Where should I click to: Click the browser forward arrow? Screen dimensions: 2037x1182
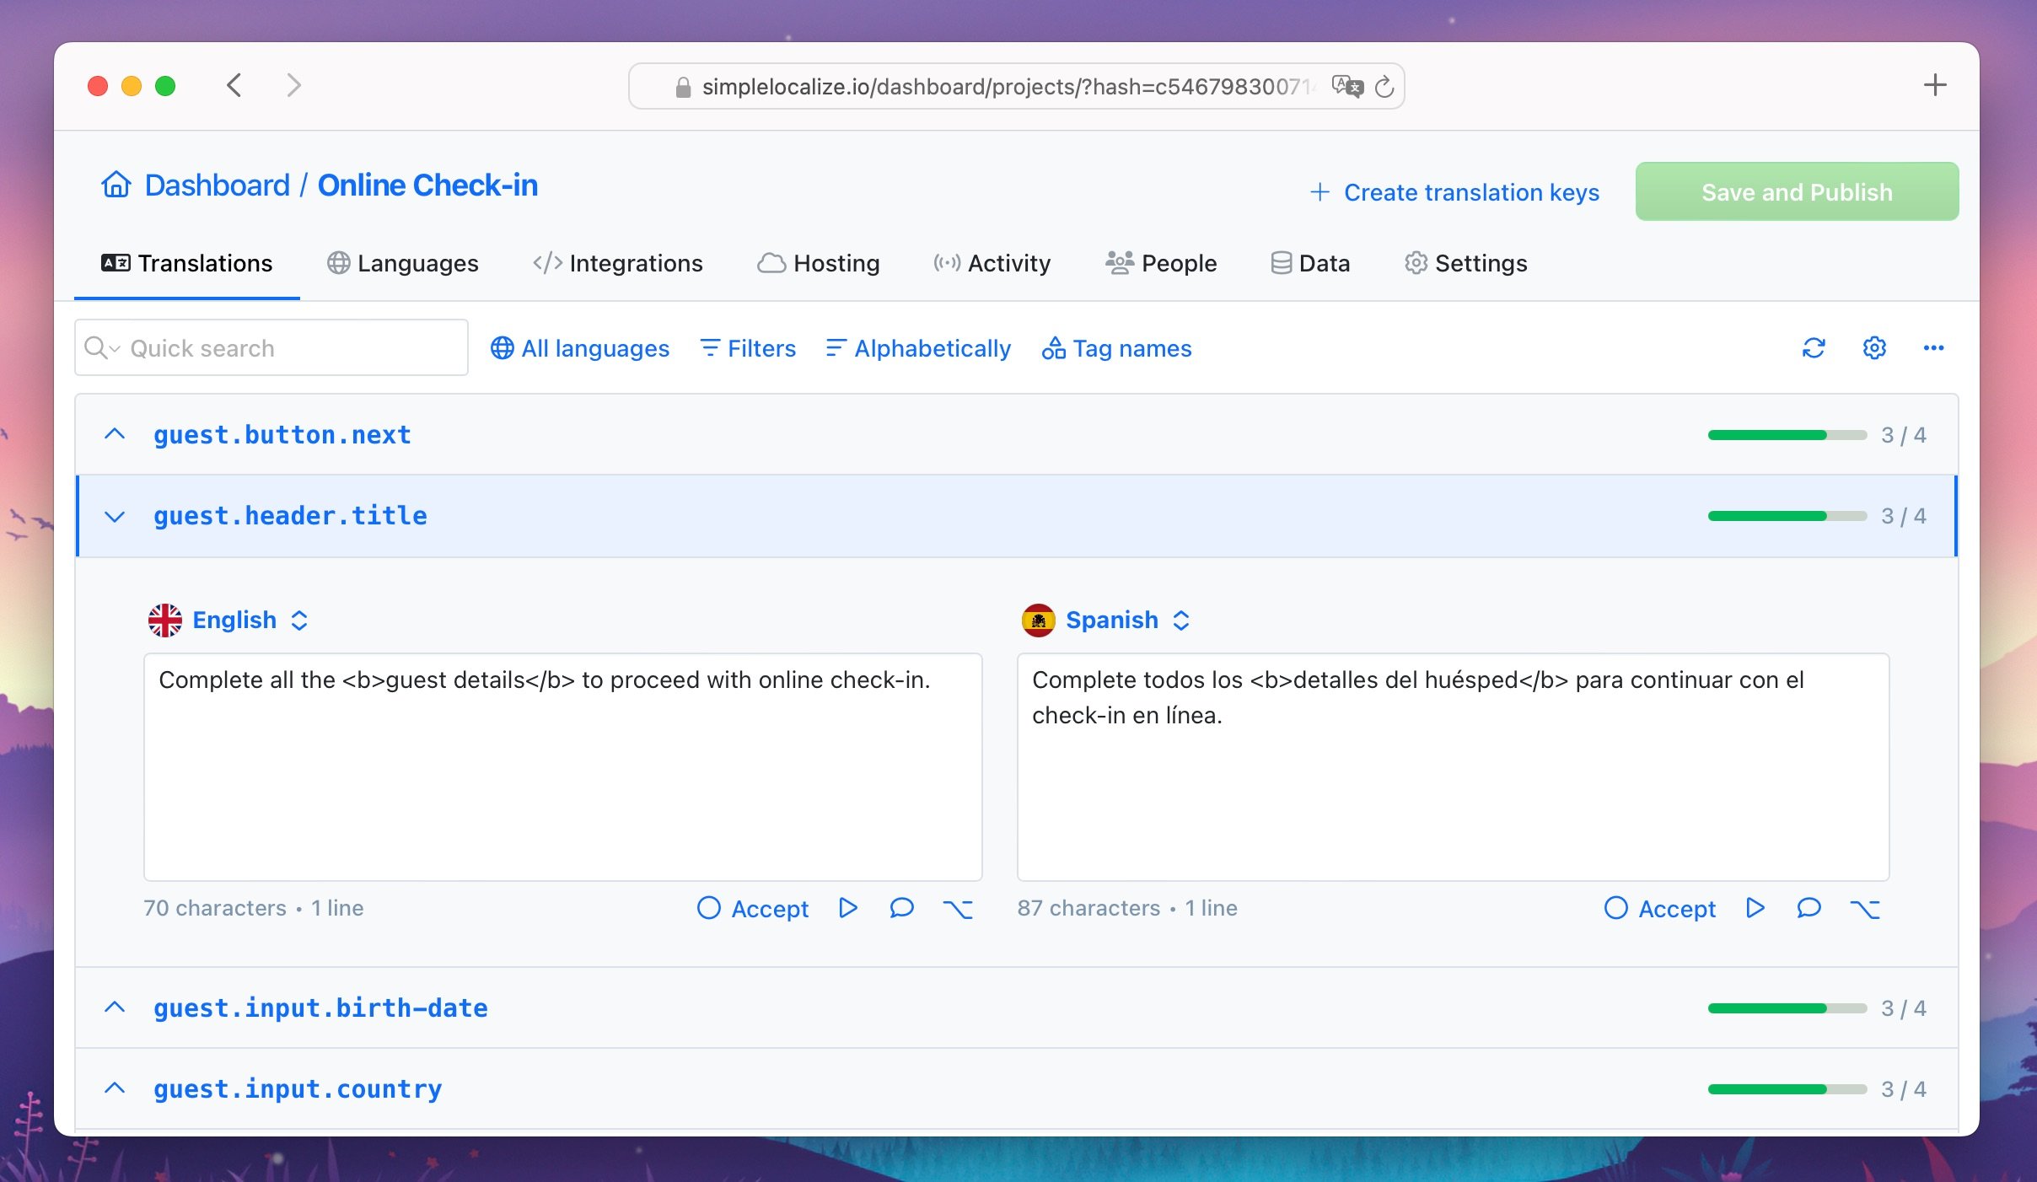tap(293, 85)
